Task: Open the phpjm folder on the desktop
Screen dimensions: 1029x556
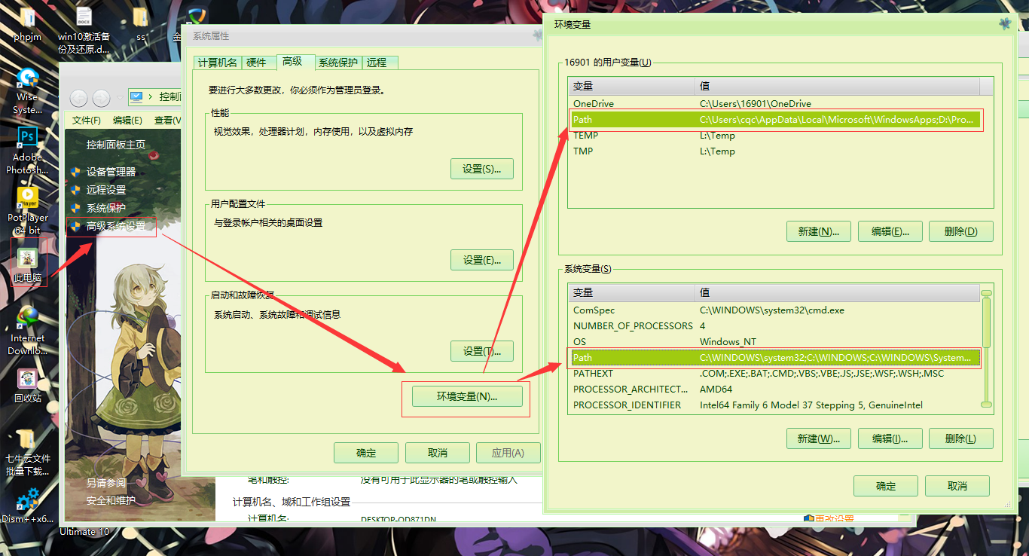Action: [x=26, y=23]
